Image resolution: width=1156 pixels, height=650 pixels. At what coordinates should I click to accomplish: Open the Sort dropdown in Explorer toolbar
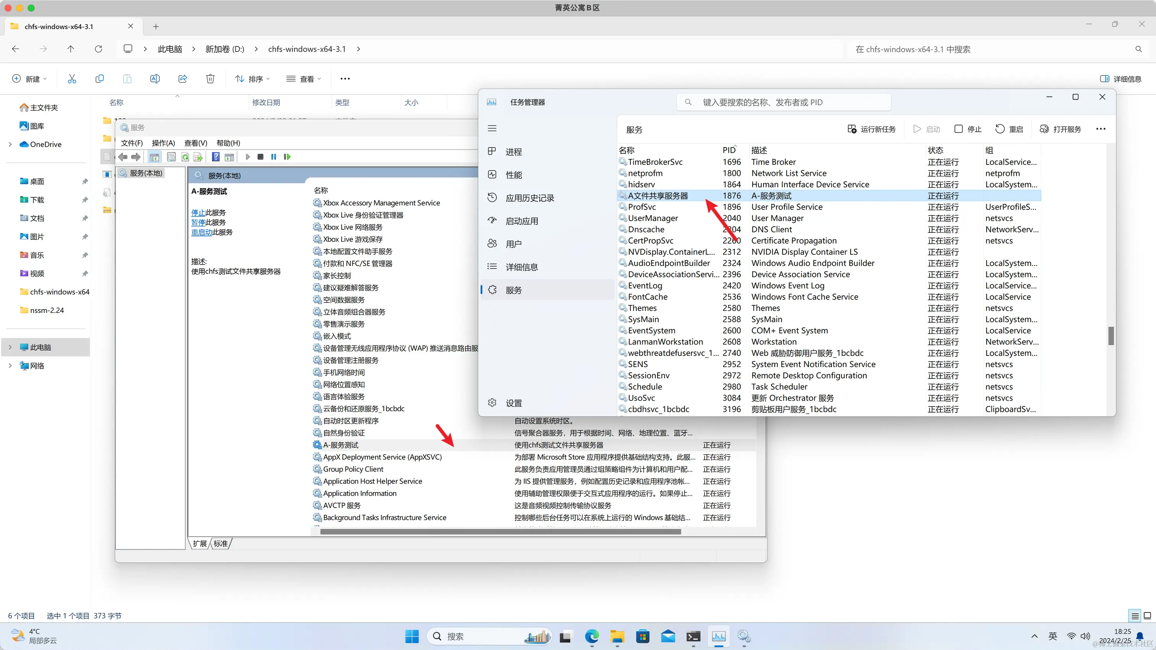pos(252,79)
